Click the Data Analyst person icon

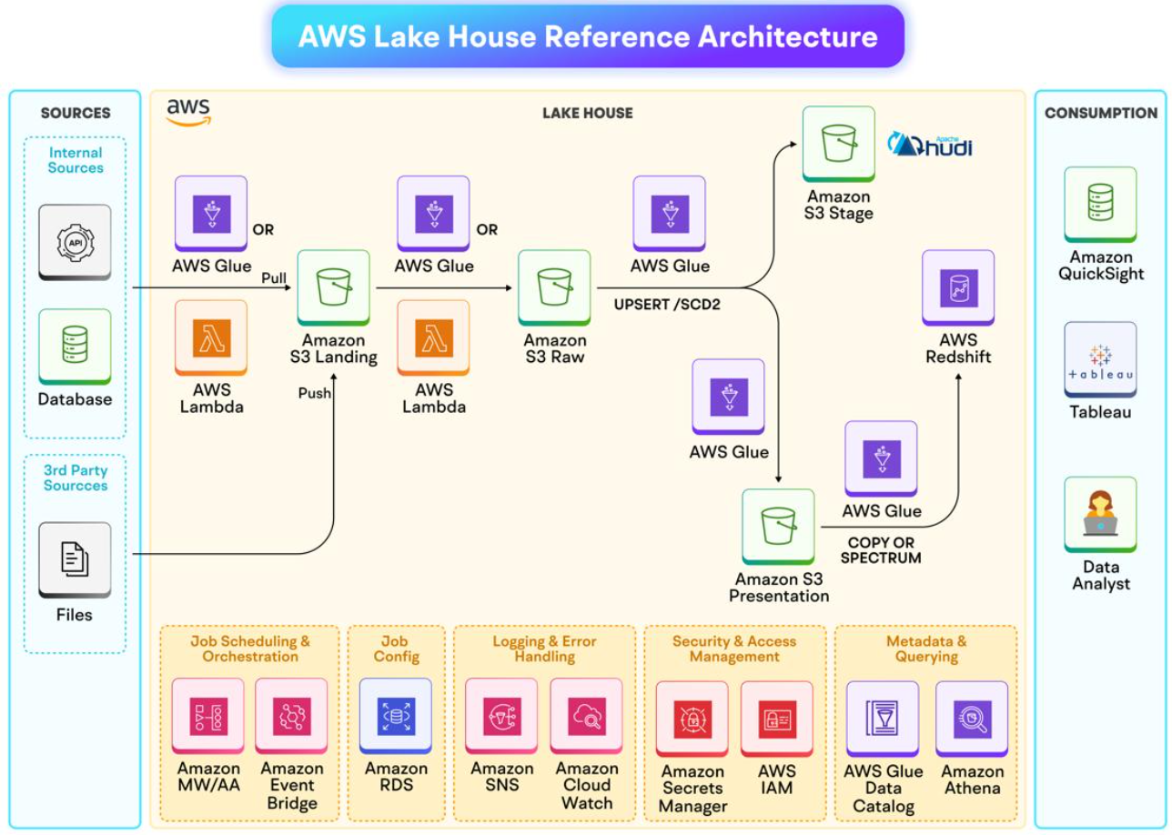pos(1100,515)
